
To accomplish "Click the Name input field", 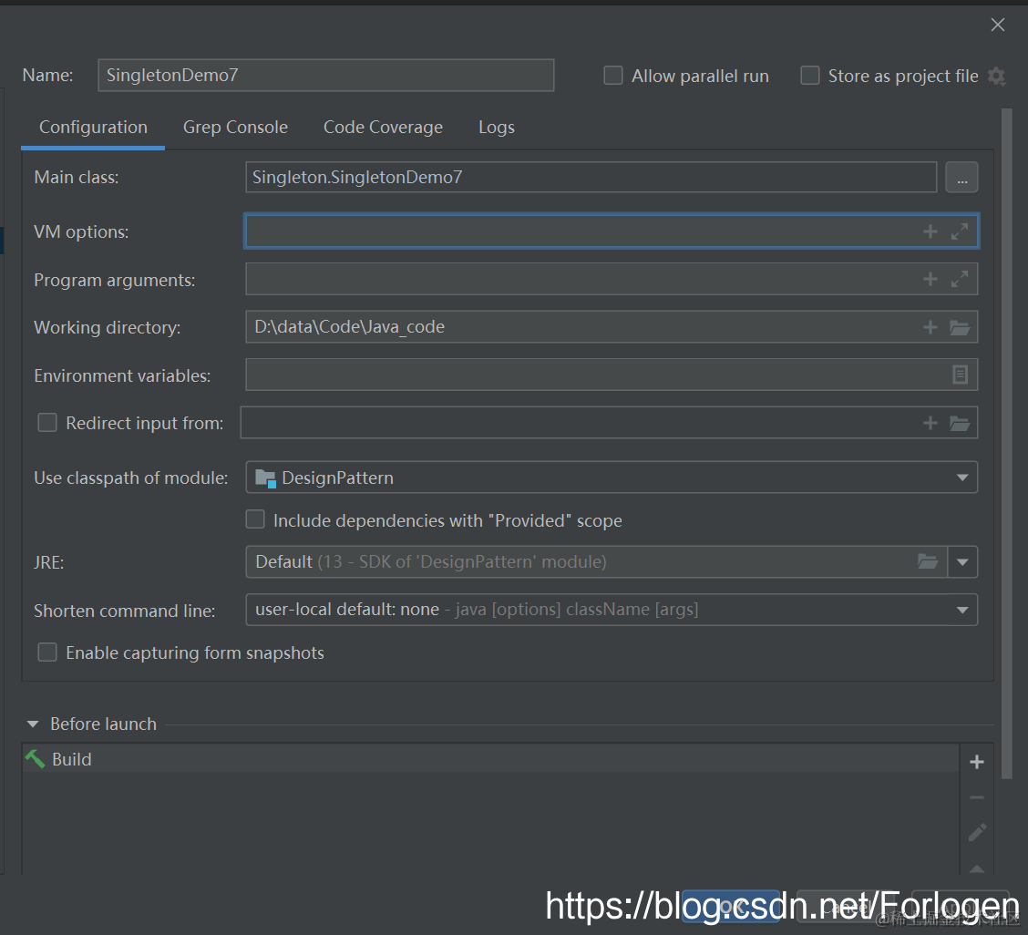I will (326, 75).
